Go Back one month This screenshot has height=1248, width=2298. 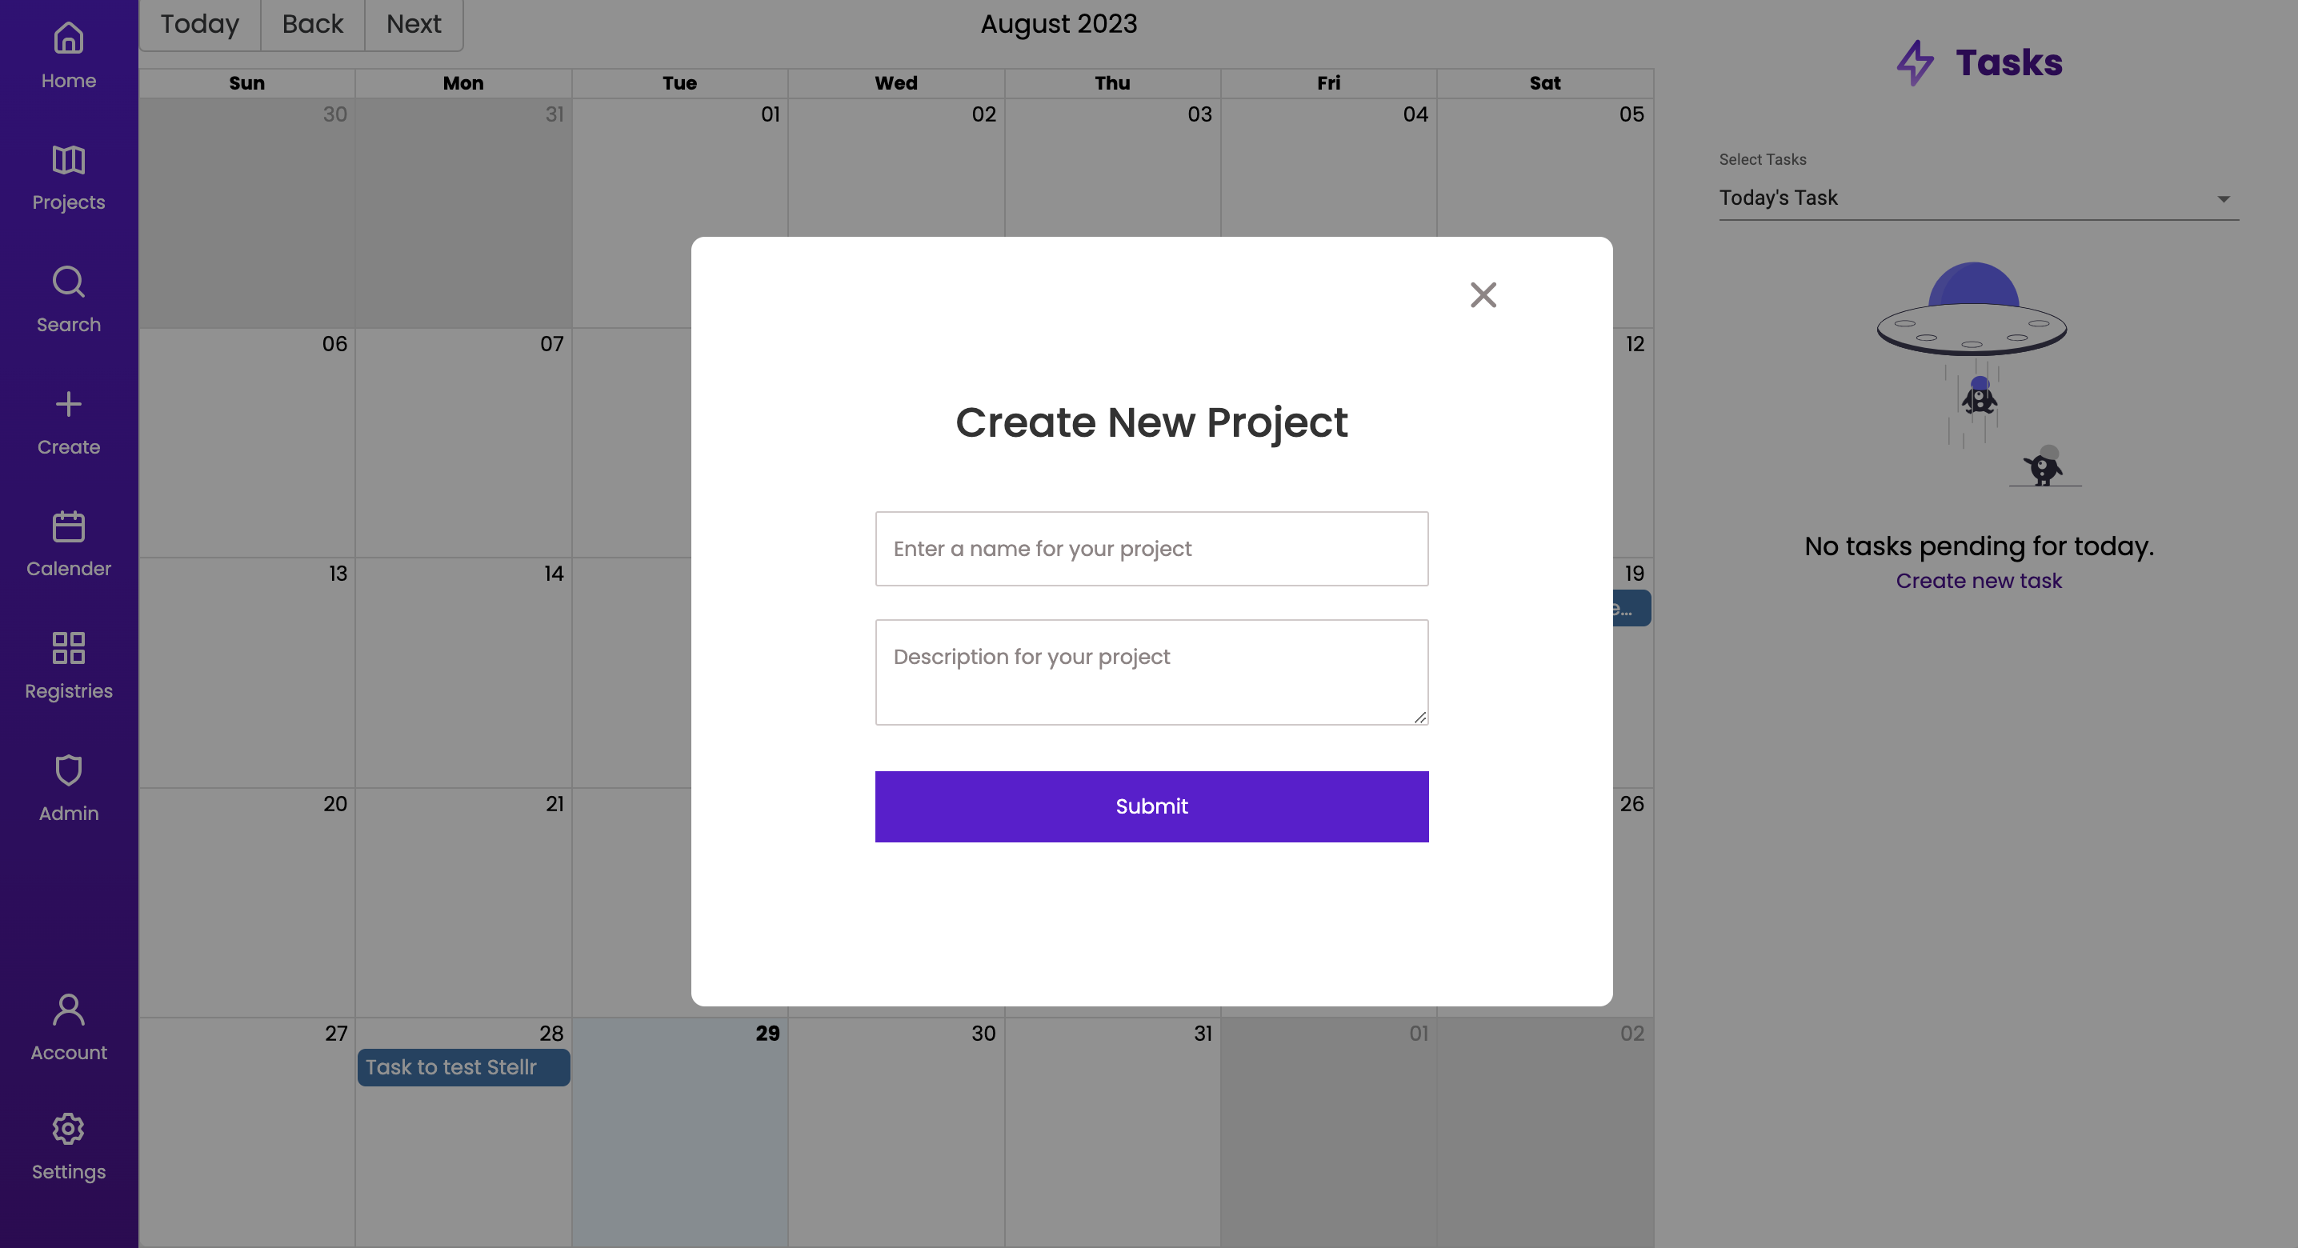coord(312,24)
